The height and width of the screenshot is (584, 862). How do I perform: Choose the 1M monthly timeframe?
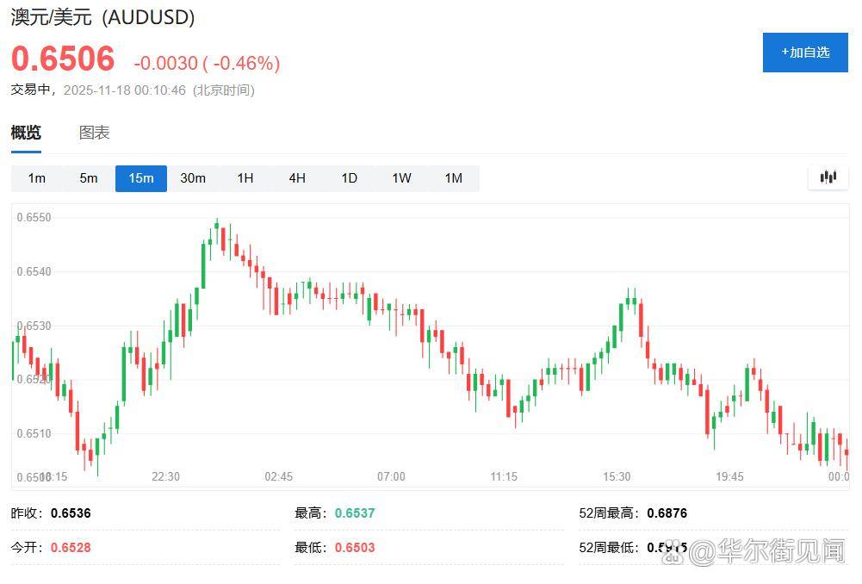click(454, 178)
